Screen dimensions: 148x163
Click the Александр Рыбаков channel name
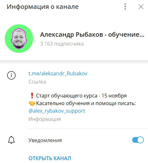tap(92, 34)
